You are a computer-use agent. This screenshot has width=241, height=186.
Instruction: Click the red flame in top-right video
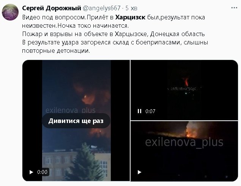[186, 82]
